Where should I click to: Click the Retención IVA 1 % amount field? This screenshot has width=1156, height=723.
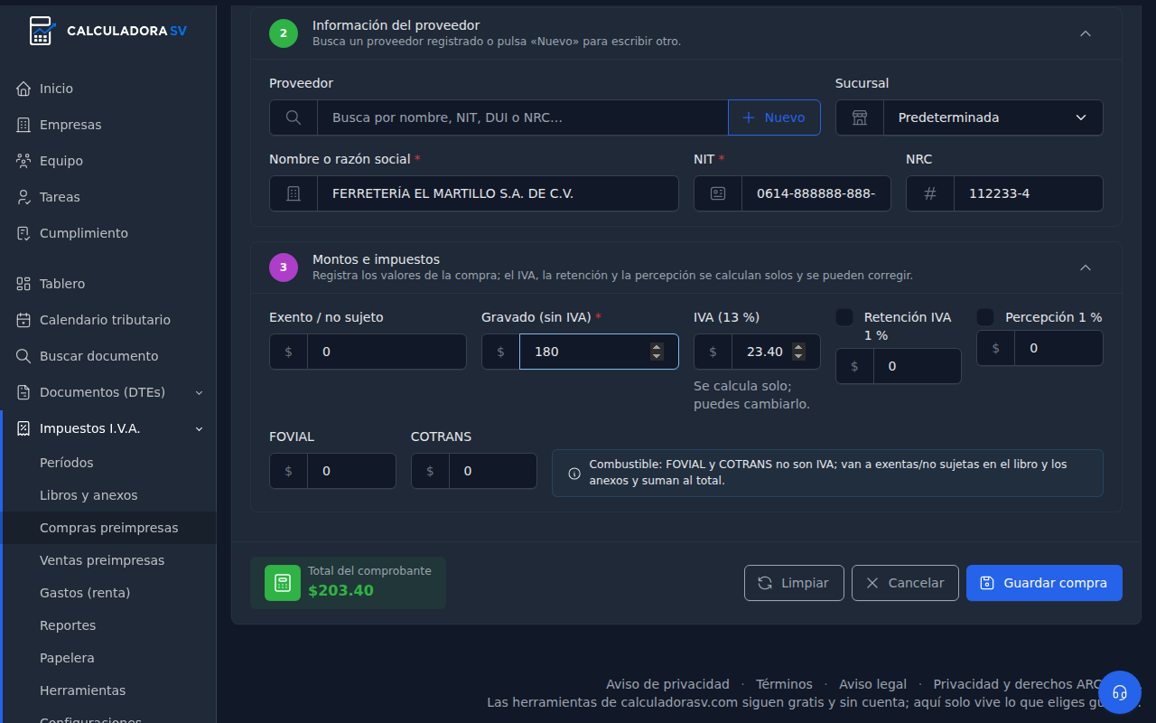pyautogui.click(x=918, y=366)
